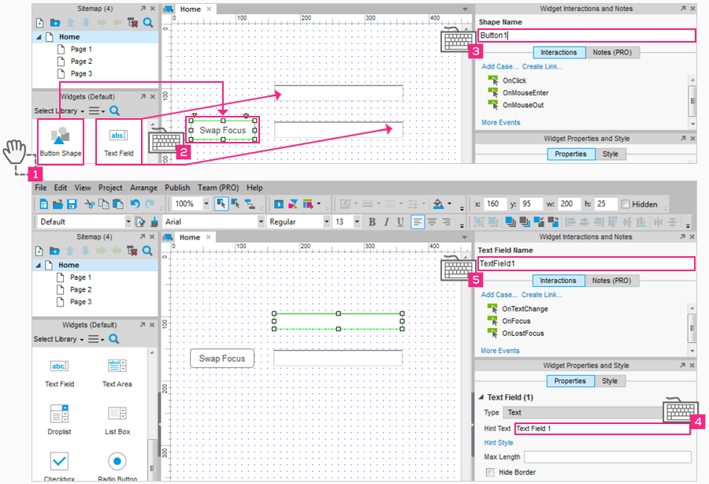Click the Hint Text input field
This screenshot has width=709, height=484.
click(602, 429)
